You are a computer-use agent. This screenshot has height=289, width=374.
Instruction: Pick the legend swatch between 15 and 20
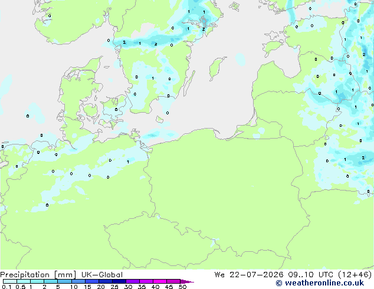coord(92,281)
